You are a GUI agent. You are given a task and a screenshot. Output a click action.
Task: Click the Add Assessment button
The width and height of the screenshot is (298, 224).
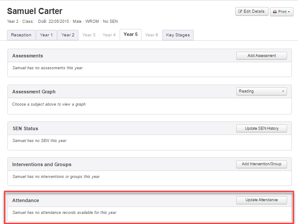point(262,56)
